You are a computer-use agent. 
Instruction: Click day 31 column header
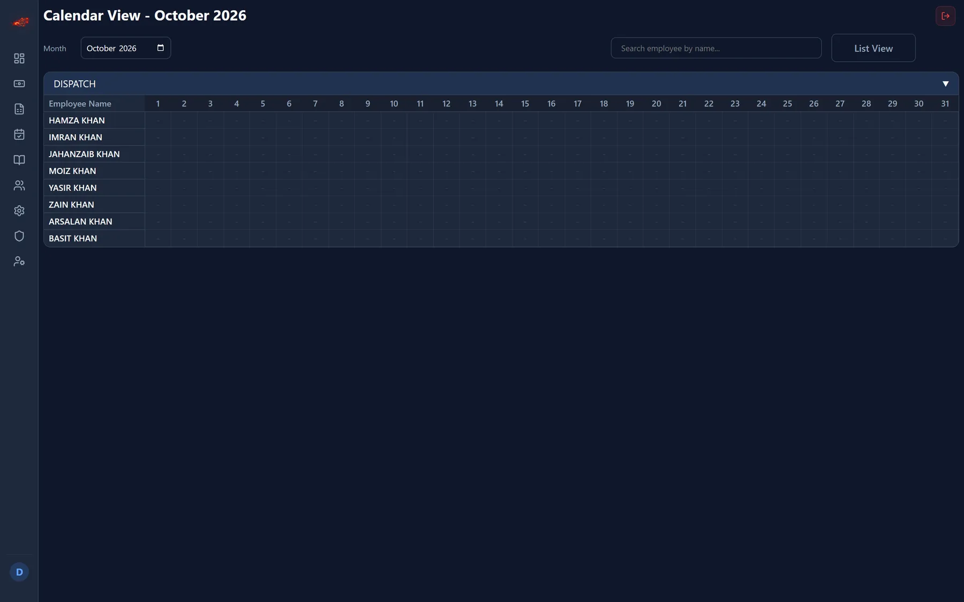945,104
